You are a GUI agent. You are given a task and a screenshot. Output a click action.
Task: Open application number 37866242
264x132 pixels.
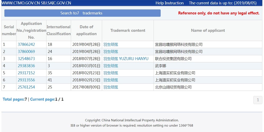26,45
